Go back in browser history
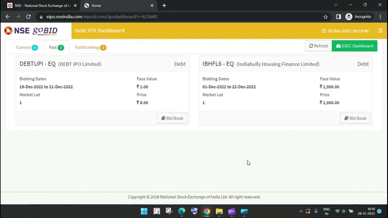The image size is (388, 218). 8,17
